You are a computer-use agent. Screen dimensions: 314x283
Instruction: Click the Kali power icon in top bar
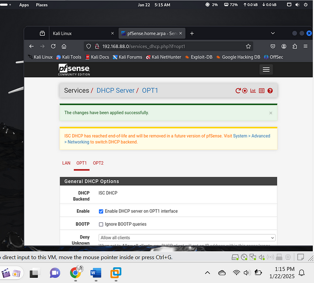[306, 5]
